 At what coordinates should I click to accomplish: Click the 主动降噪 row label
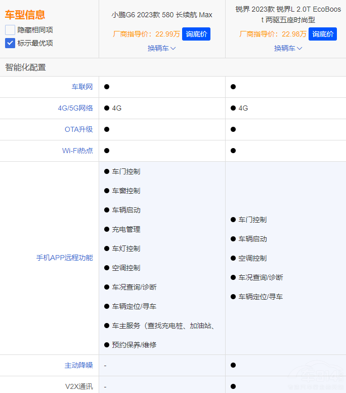[x=78, y=365]
